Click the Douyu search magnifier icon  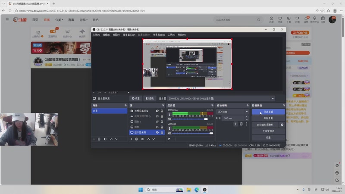(x=259, y=20)
